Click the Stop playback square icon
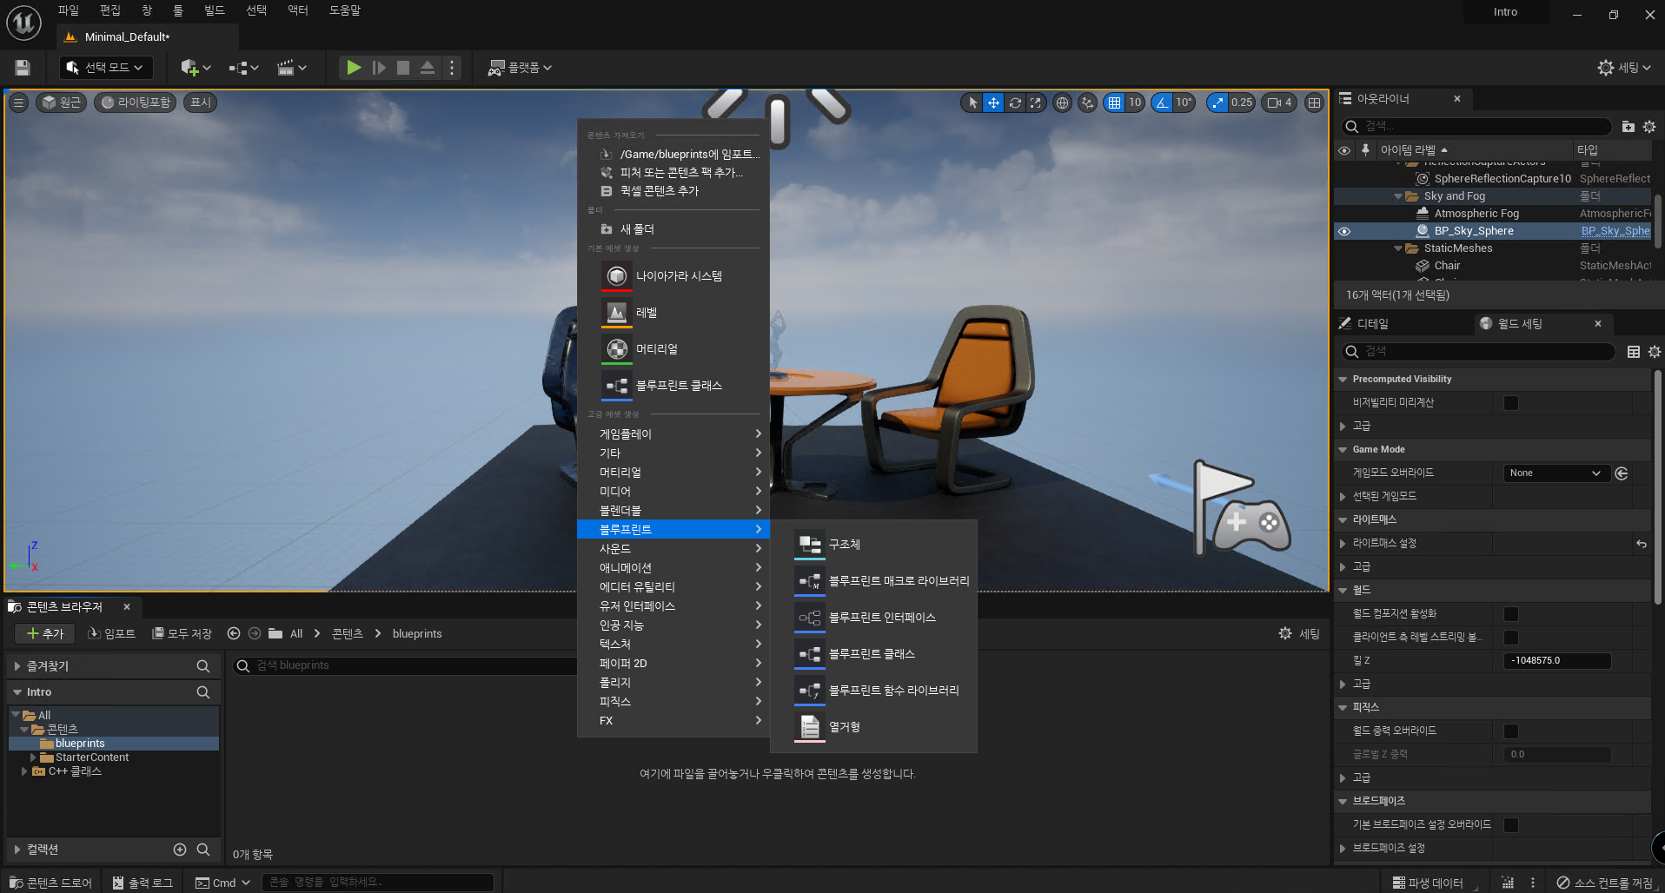1665x893 pixels. [403, 68]
